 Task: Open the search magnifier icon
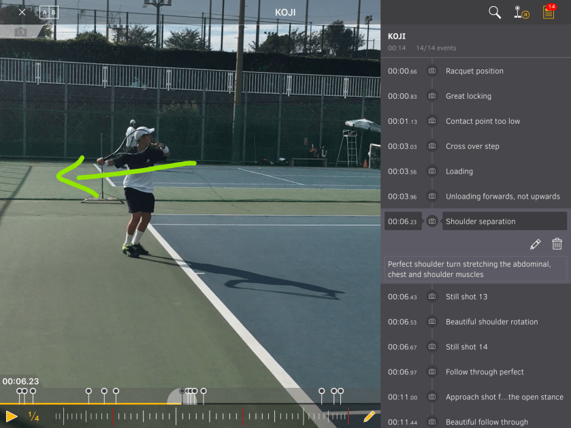tap(495, 12)
